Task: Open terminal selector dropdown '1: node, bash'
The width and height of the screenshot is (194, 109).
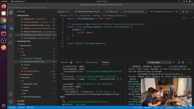Action: click(159, 62)
